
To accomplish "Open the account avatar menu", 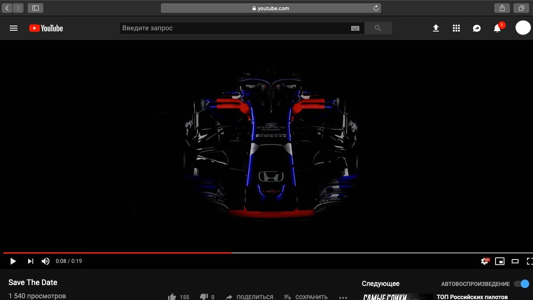I will coord(523,28).
